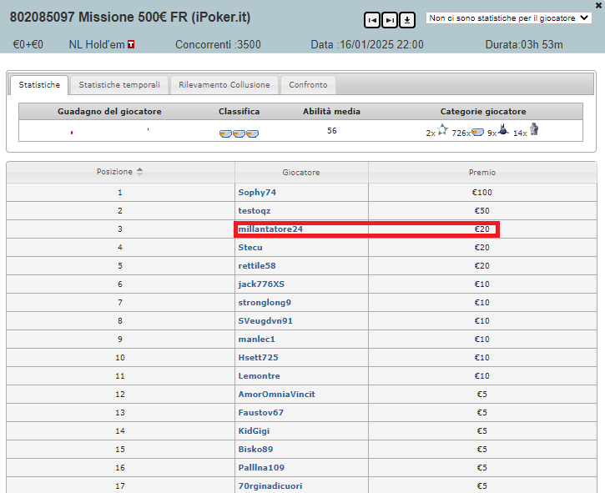Open 70rginadicuori player link
Image resolution: width=605 pixels, height=493 pixels.
tap(270, 486)
